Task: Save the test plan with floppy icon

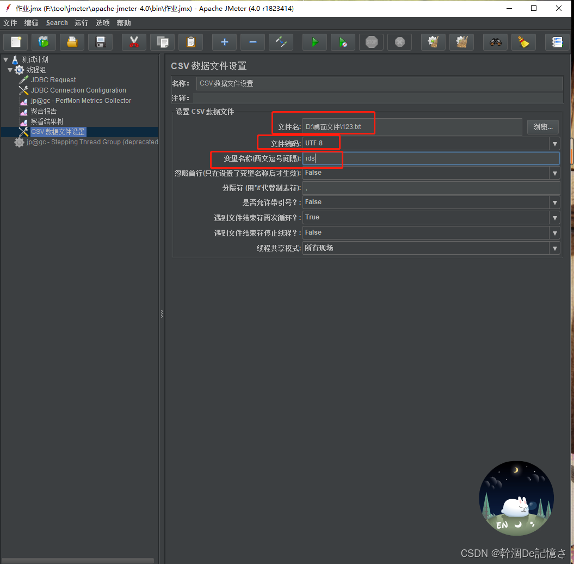Action: click(100, 42)
